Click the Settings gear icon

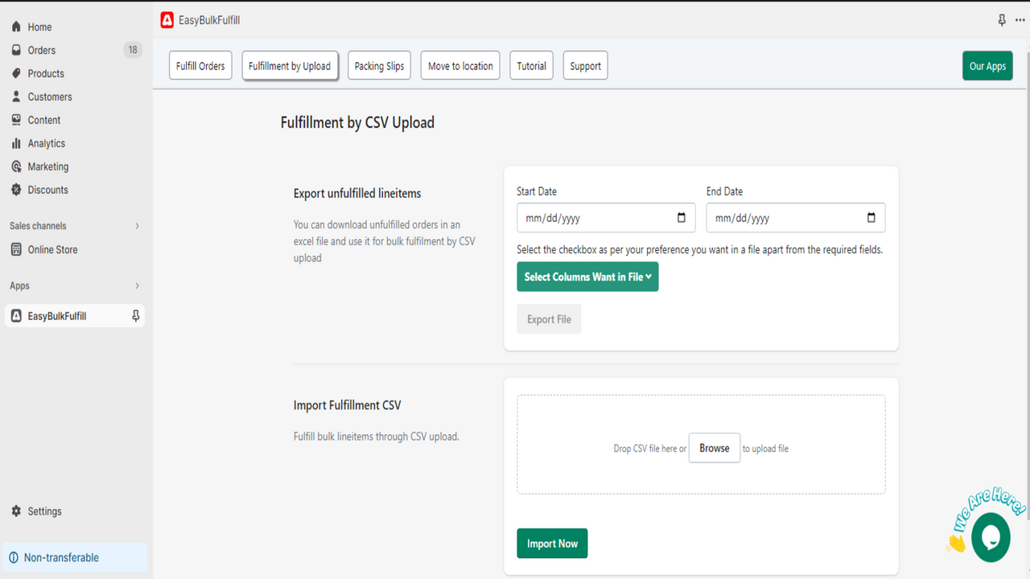click(x=15, y=511)
